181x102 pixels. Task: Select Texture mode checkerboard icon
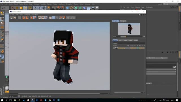click(x=2, y=23)
